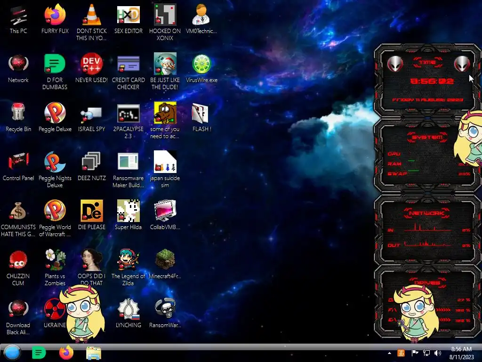482x362 pixels.
Task: Open The Legend of Zilda icon
Action: click(x=128, y=267)
